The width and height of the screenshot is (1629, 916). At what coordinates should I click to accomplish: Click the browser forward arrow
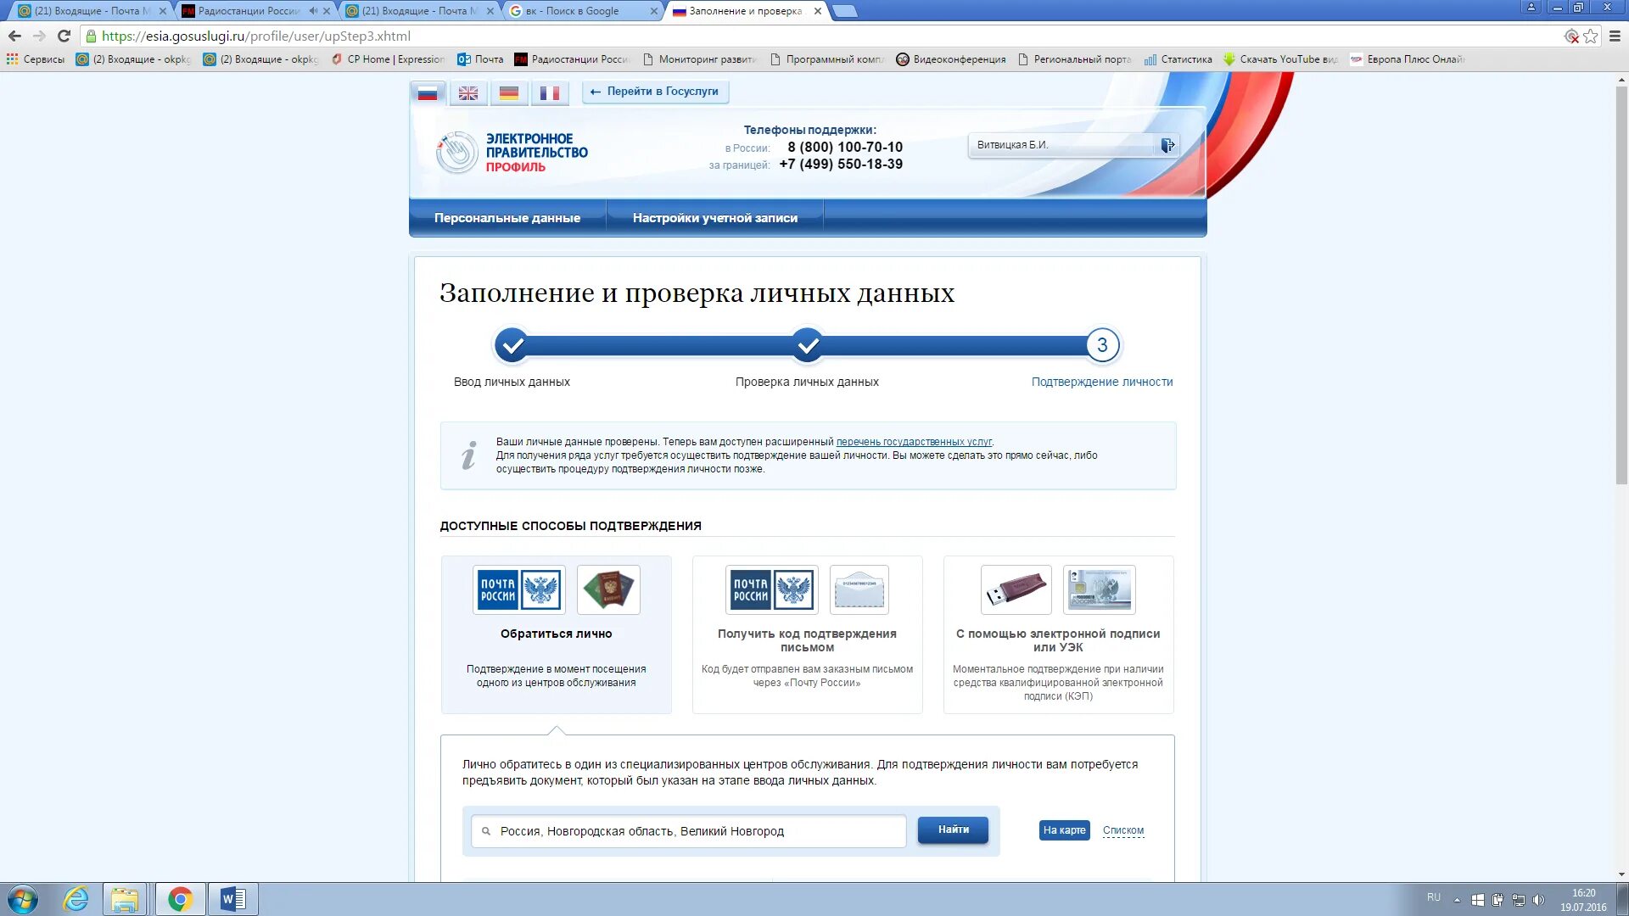39,36
